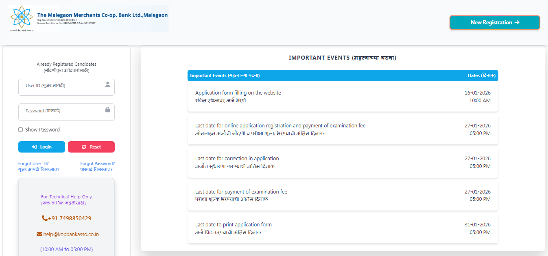Open New Registration page

(494, 23)
